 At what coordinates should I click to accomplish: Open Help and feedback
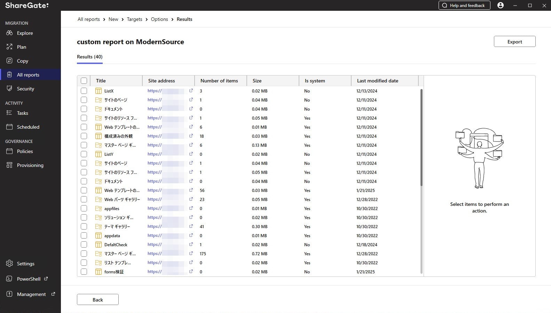pyautogui.click(x=464, y=5)
